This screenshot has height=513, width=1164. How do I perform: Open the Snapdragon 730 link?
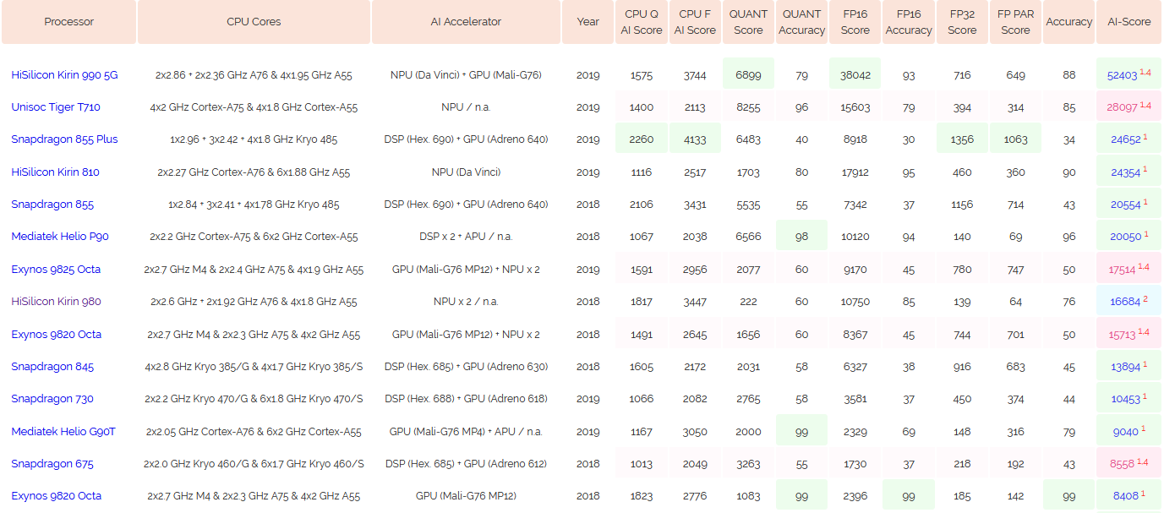tap(52, 399)
